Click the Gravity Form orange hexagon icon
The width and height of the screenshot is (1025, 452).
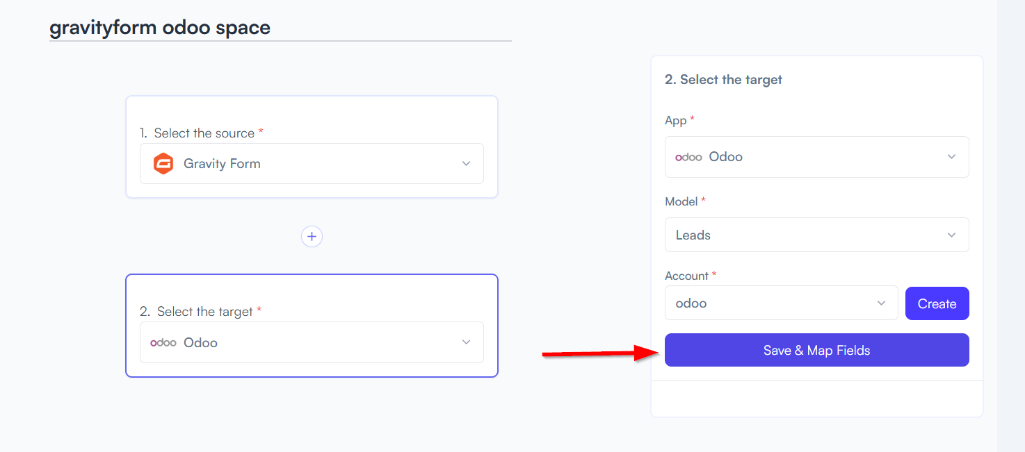coord(163,164)
